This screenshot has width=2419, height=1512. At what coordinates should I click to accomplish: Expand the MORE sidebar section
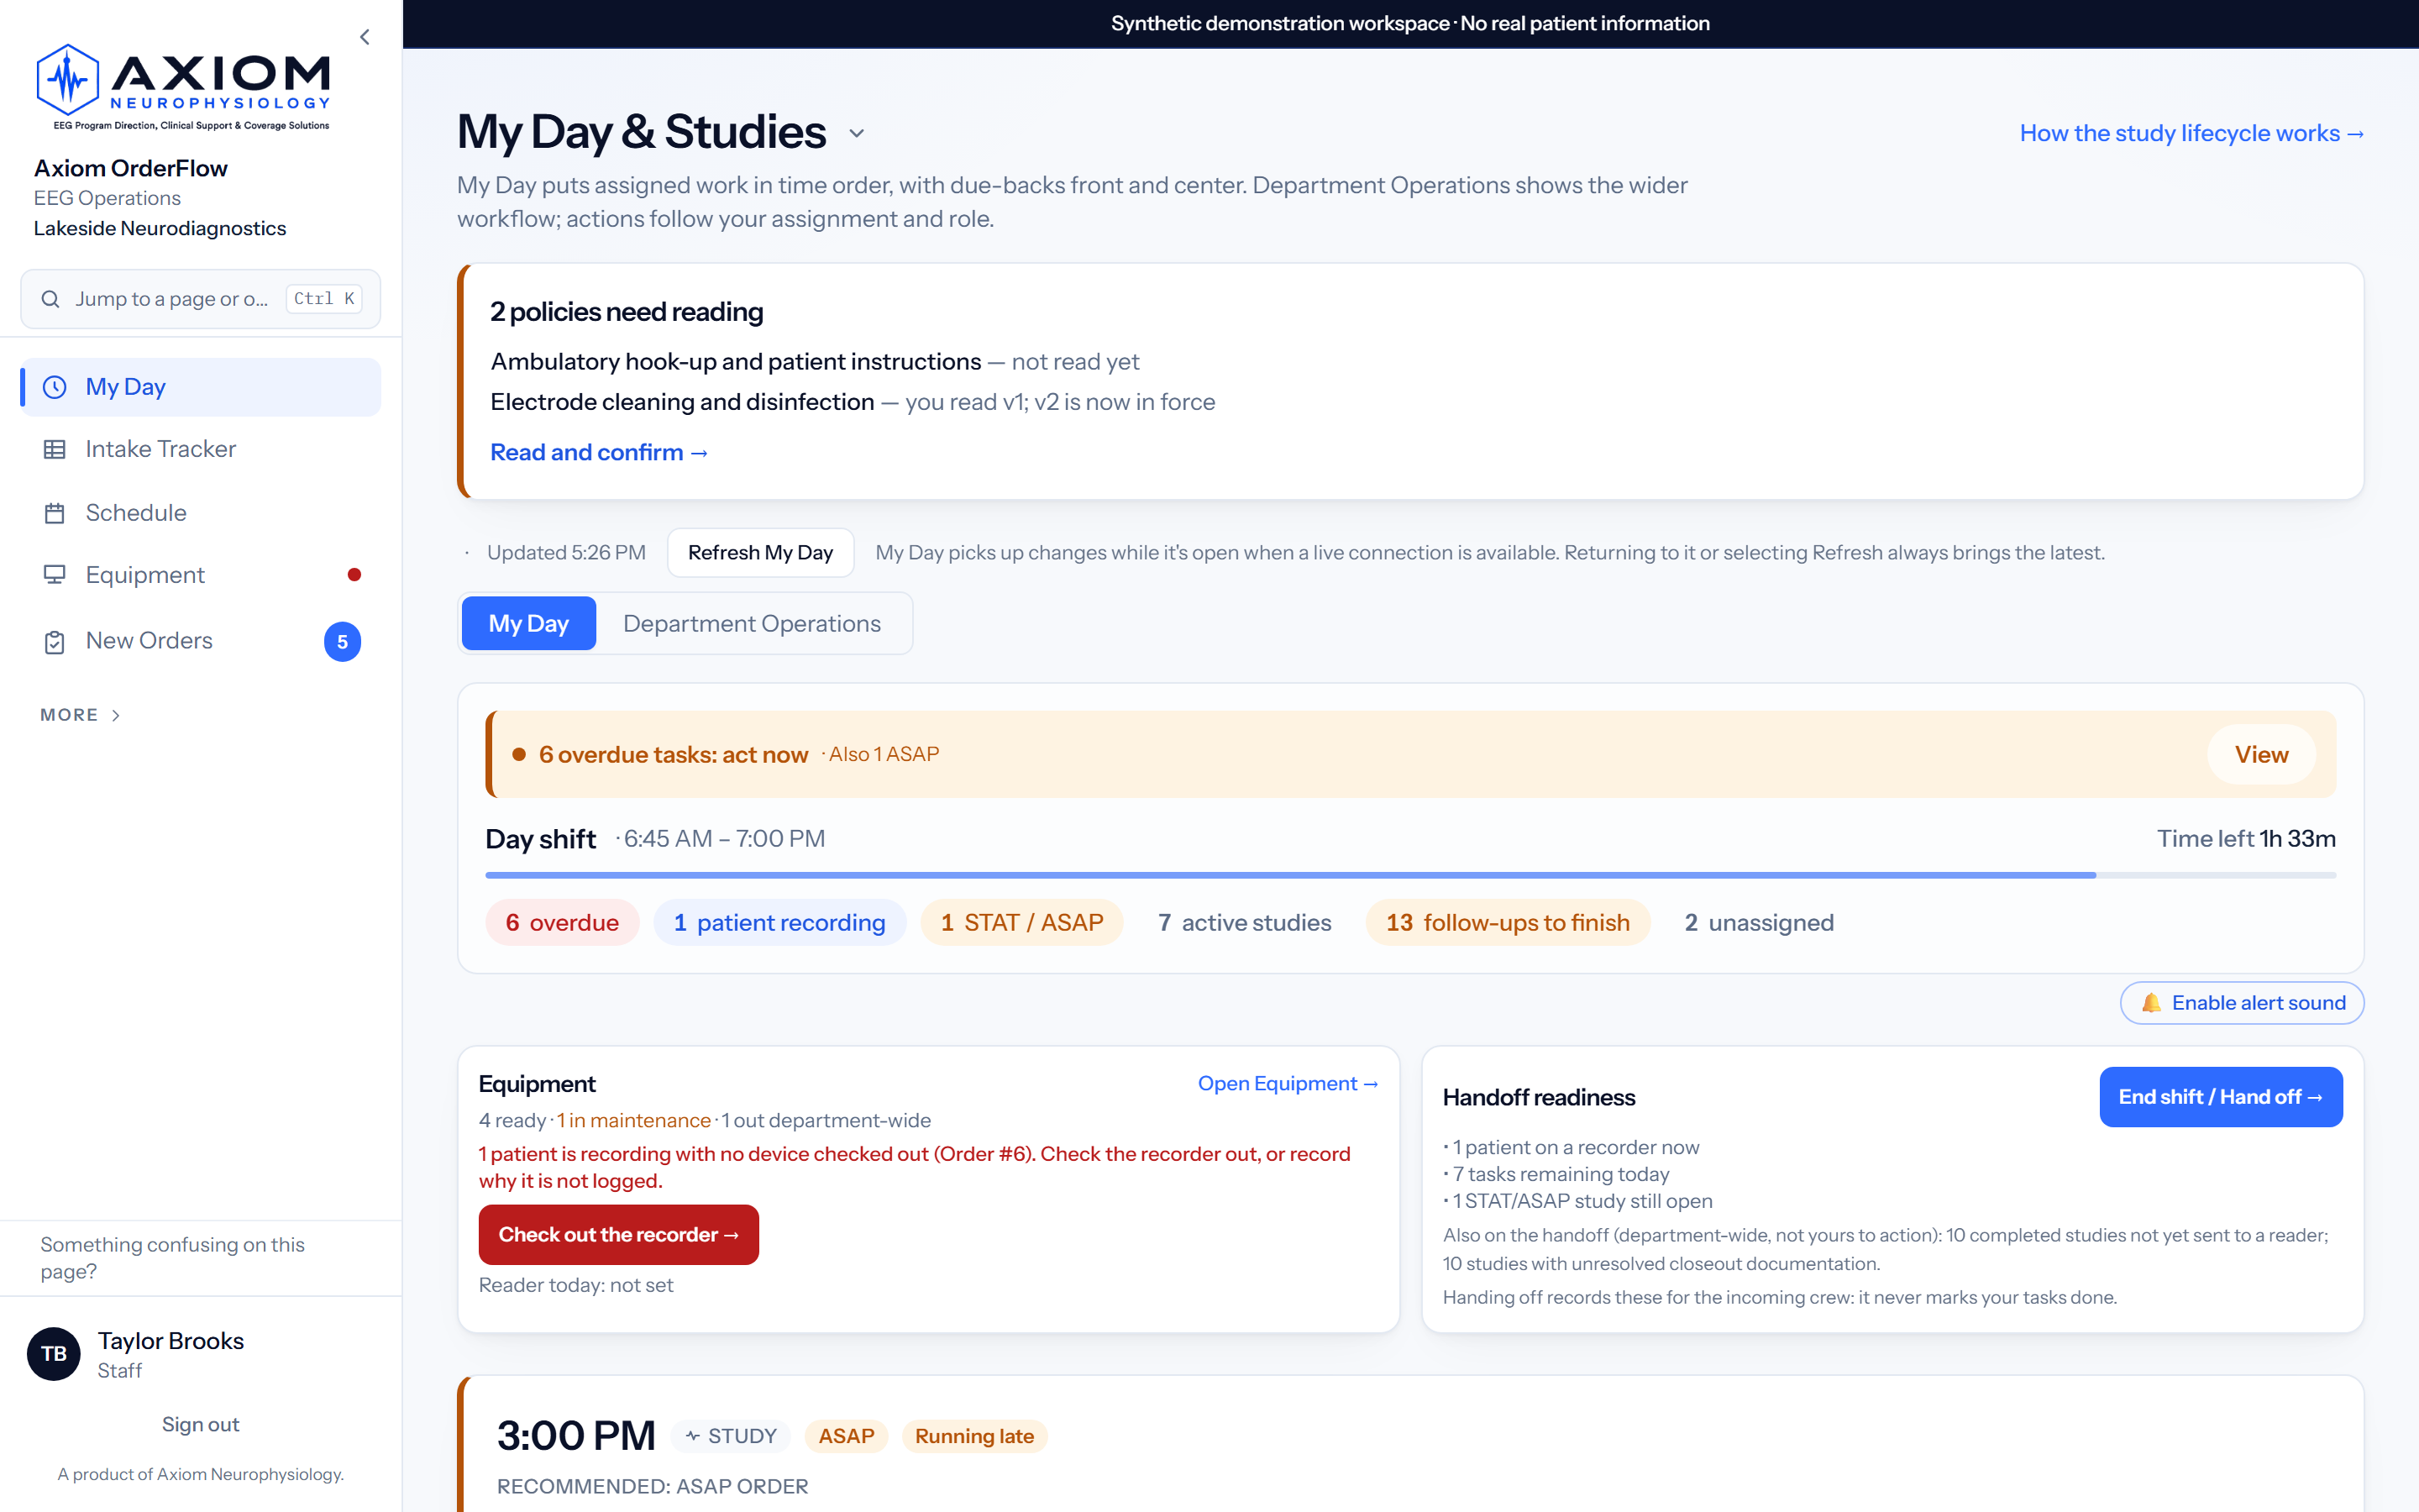(x=80, y=715)
